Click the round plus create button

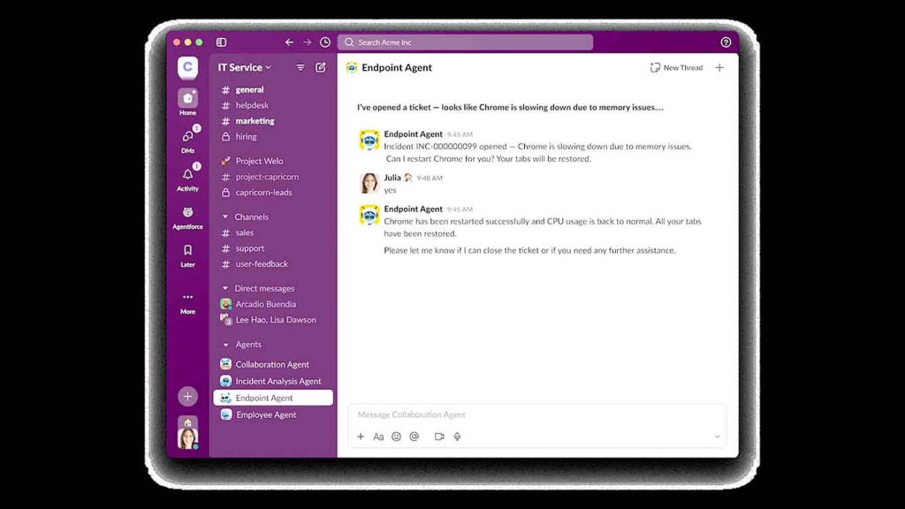click(187, 397)
